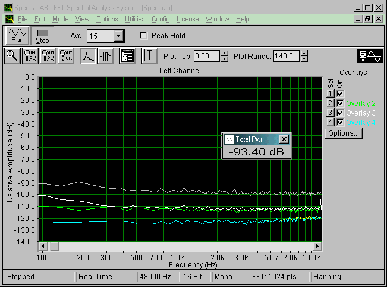Click the frequency scrollbar left arrow
387x287 pixels.
coord(43,246)
